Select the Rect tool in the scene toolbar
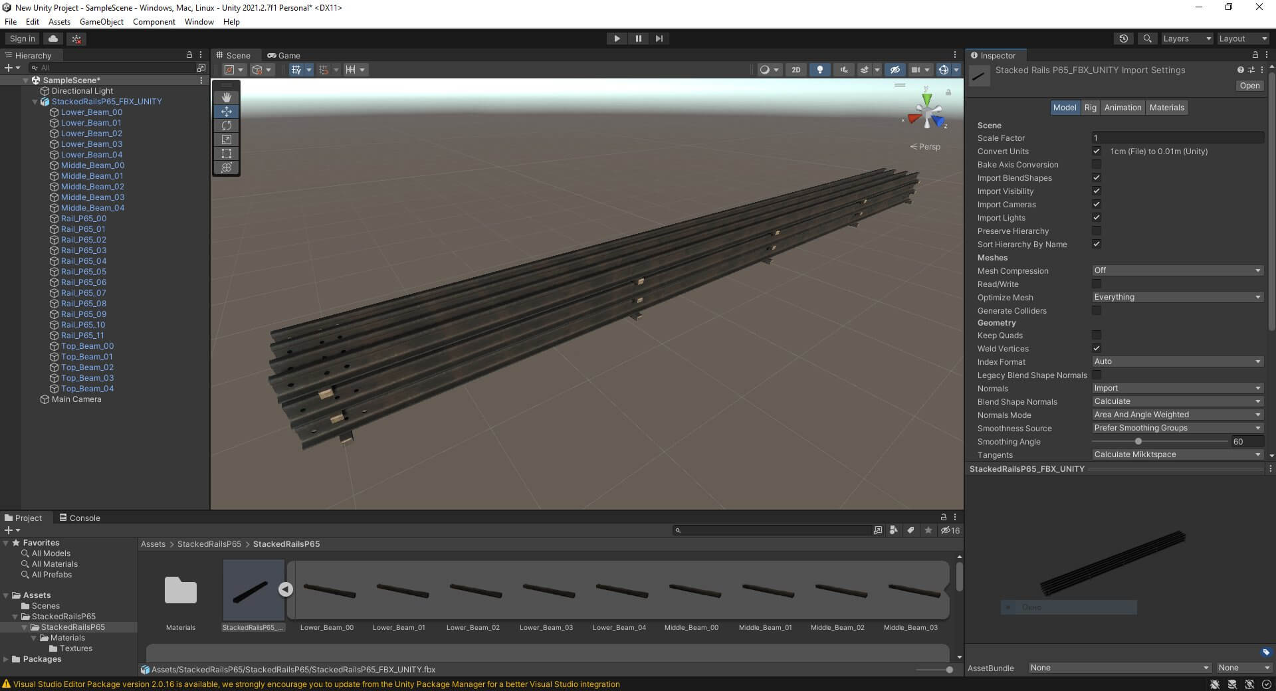The height and width of the screenshot is (691, 1276). pos(226,153)
